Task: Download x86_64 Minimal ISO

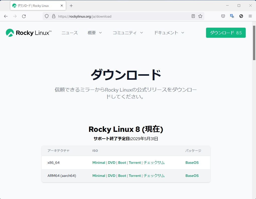Action: [x=99, y=163]
